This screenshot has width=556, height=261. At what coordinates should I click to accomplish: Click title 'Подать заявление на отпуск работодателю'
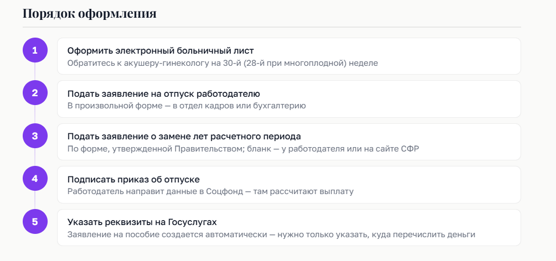tap(163, 93)
